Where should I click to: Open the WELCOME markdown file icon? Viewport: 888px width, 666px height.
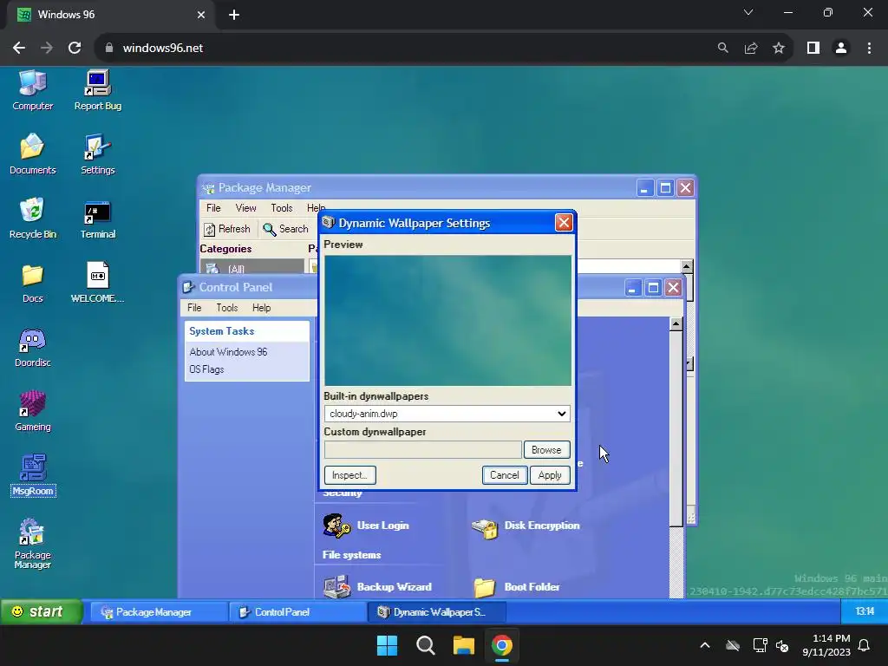click(x=97, y=282)
